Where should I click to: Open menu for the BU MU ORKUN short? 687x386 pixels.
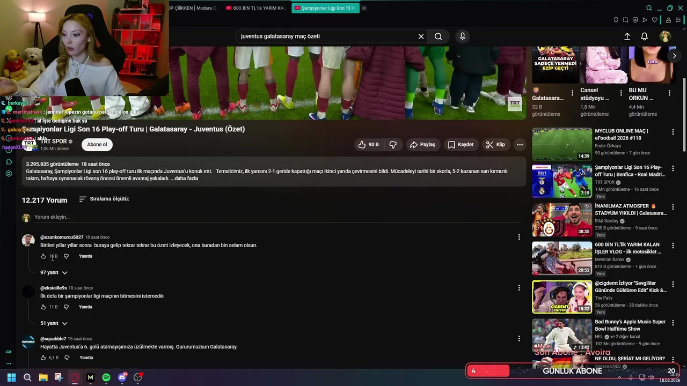pos(669,93)
